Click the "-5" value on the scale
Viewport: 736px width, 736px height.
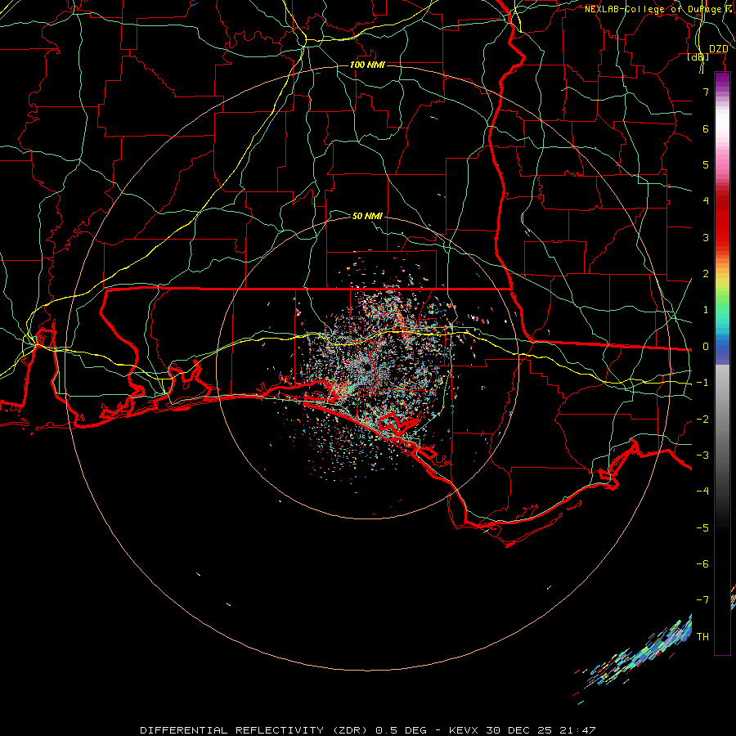(702, 527)
